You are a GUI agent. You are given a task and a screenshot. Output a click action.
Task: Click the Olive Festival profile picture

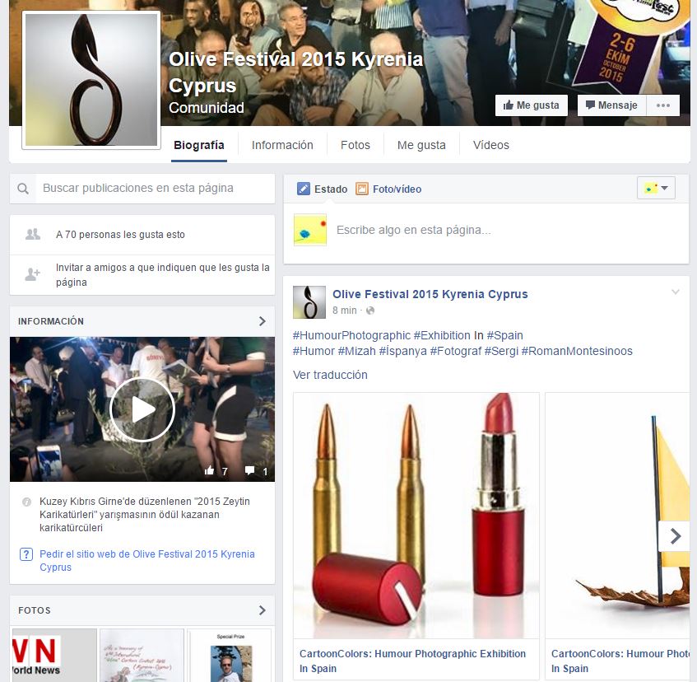[91, 79]
